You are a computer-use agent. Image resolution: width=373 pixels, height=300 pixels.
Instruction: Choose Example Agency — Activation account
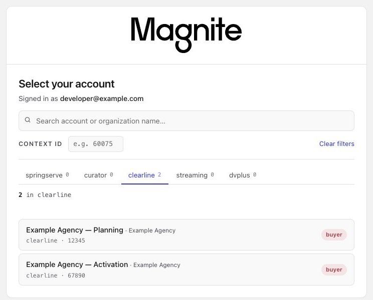[x=186, y=269]
